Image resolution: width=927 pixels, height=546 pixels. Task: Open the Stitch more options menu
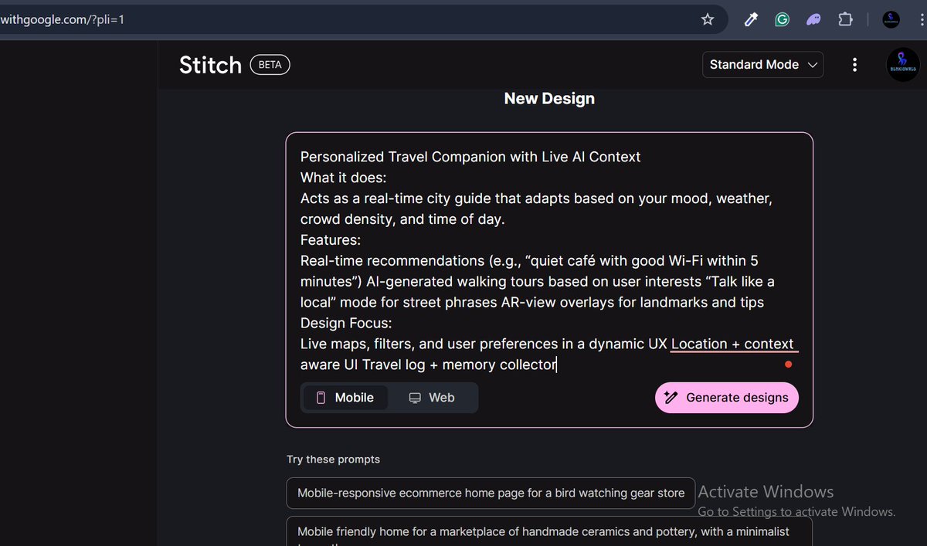point(854,65)
